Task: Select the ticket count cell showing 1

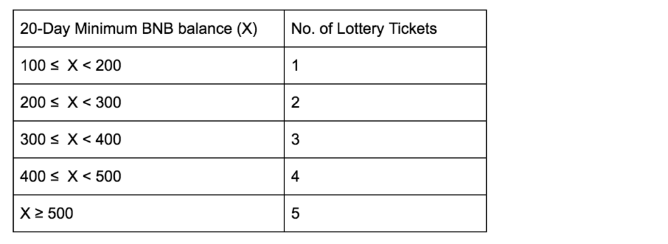Action: [385, 66]
